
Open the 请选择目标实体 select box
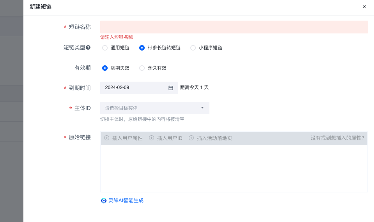point(152,108)
